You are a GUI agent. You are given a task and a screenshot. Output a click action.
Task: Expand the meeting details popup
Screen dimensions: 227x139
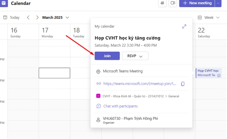point(184,26)
